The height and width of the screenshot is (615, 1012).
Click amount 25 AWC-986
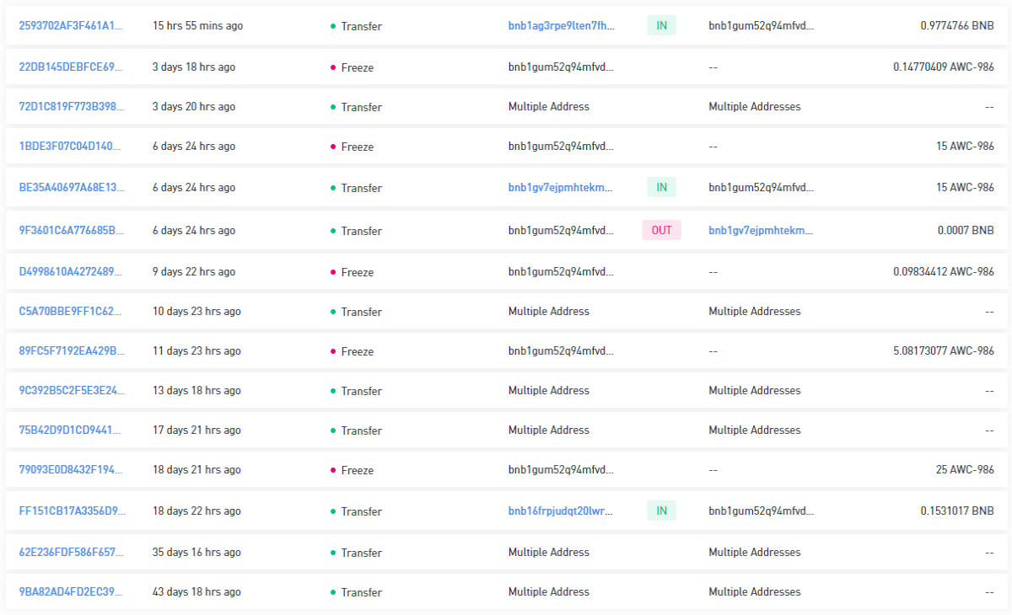(x=965, y=470)
